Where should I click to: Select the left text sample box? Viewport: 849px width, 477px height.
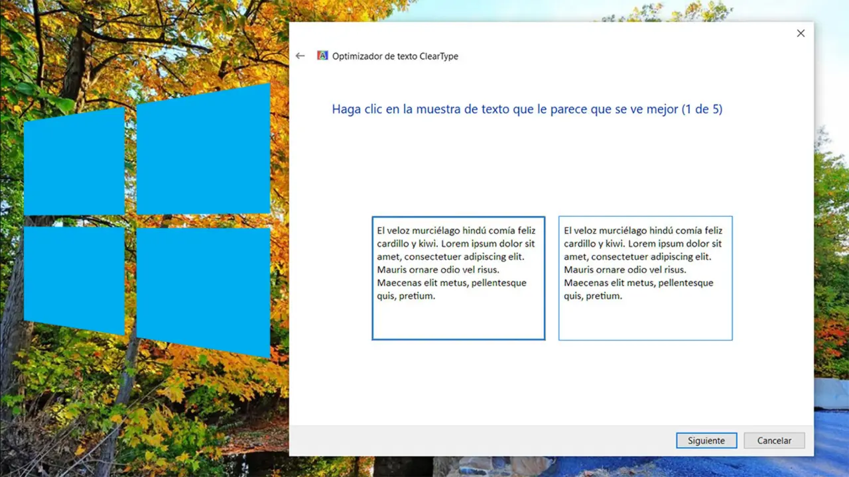(458, 278)
